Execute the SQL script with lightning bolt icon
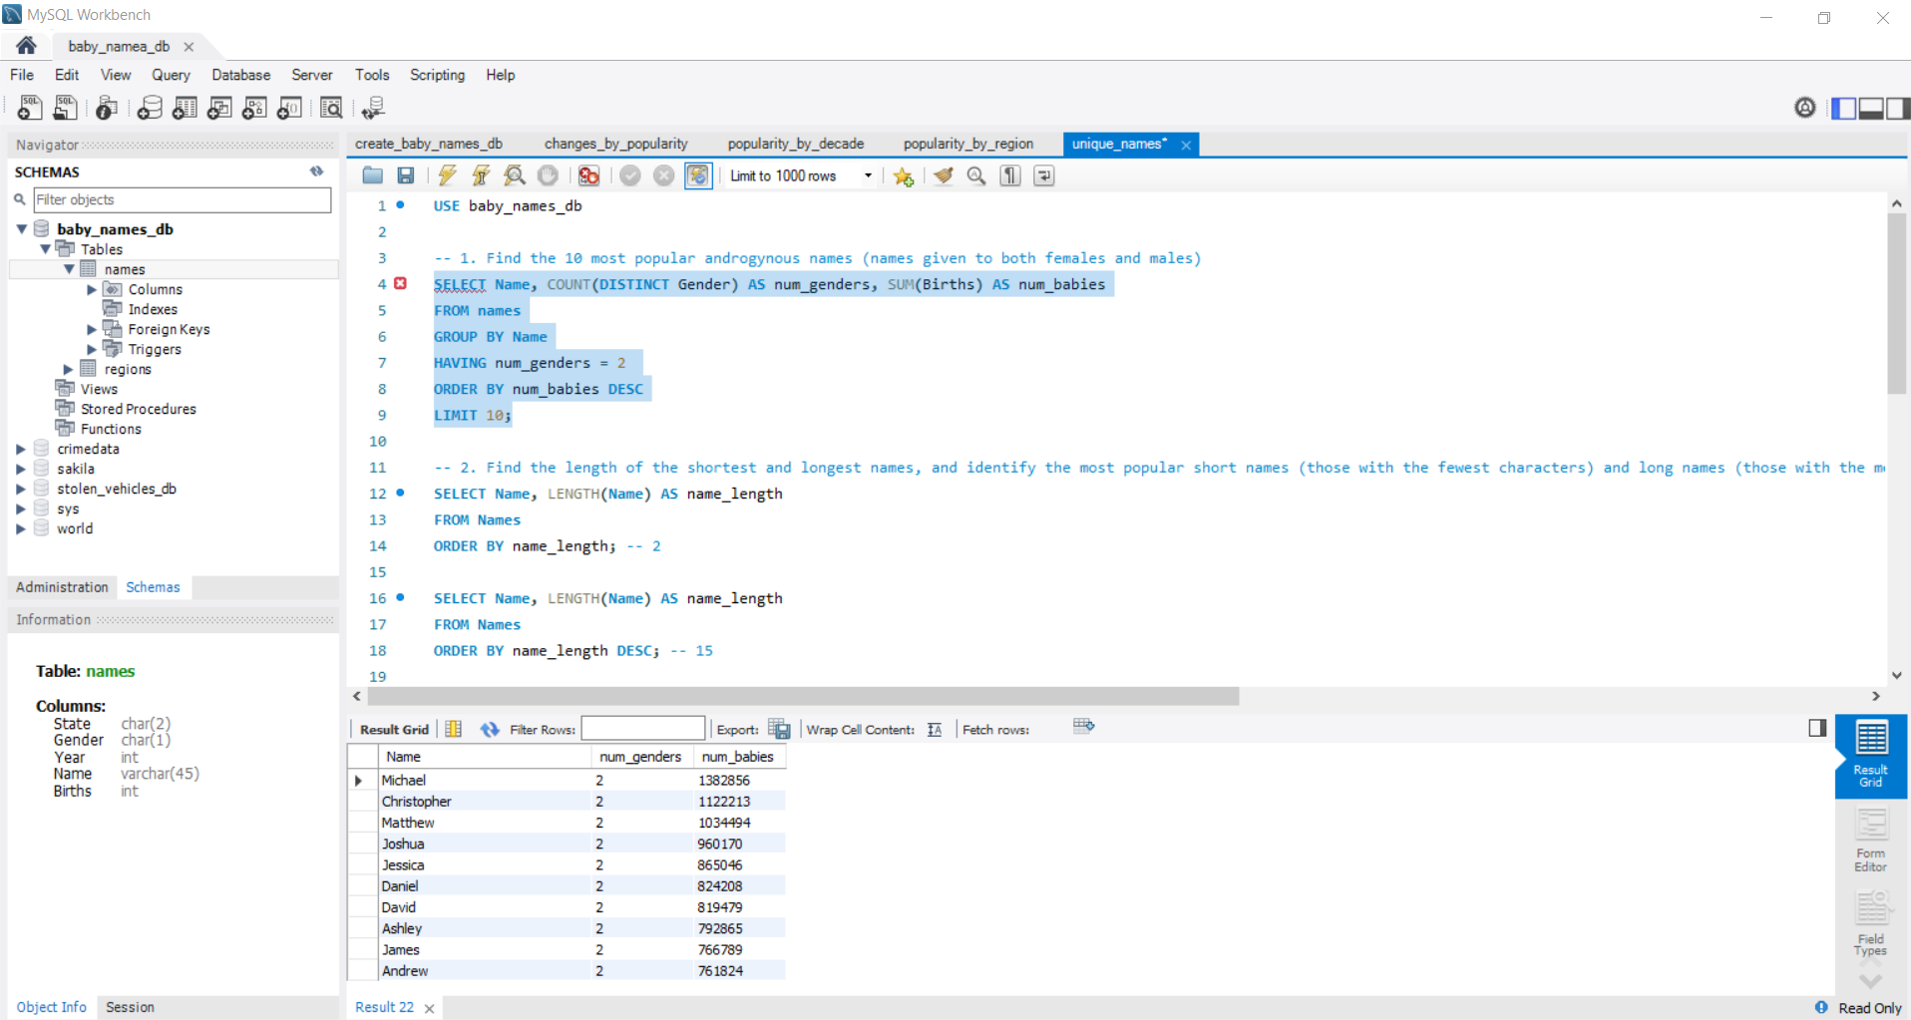This screenshot has width=1911, height=1020. tap(447, 175)
